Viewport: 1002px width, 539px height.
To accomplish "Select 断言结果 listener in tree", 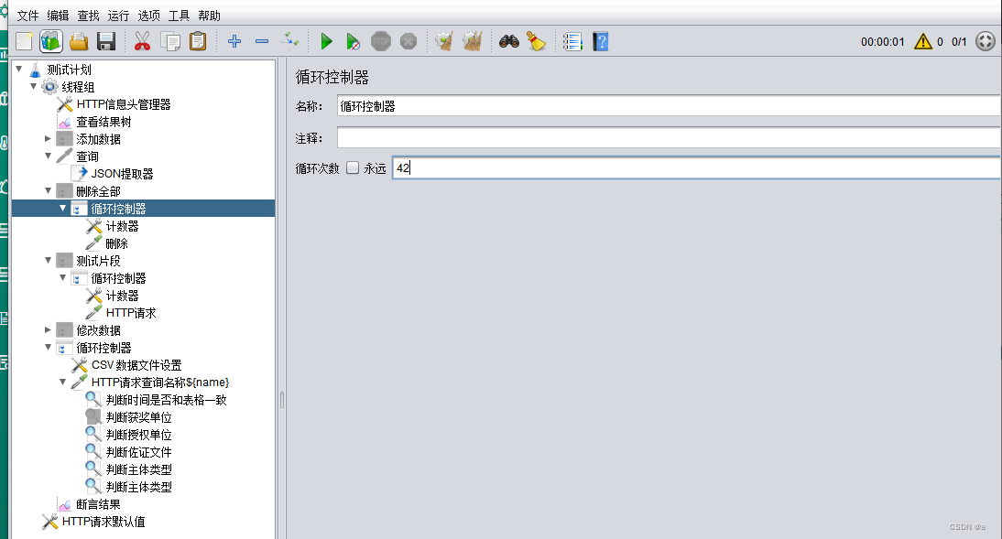I will click(x=98, y=504).
